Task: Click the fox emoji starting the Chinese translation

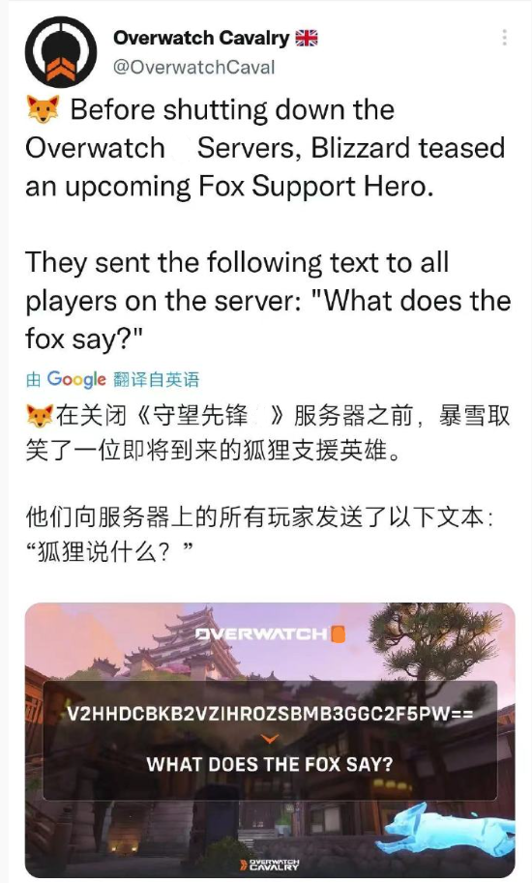Action: tap(40, 417)
